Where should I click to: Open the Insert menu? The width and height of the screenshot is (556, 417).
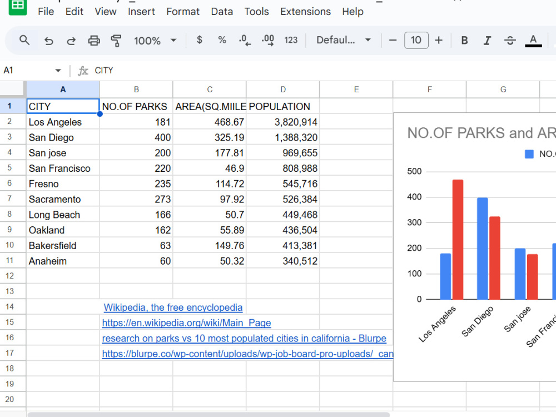pyautogui.click(x=141, y=12)
